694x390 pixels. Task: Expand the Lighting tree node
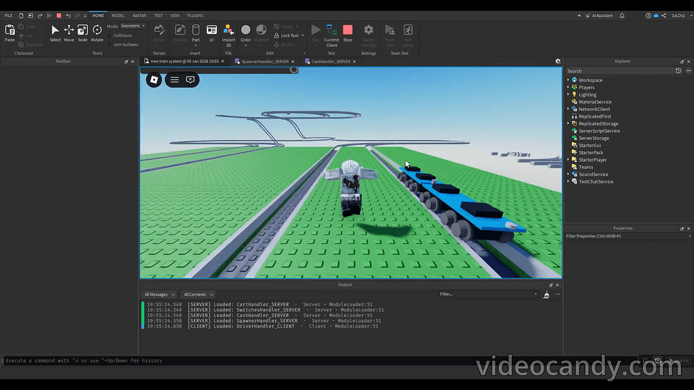(x=569, y=95)
